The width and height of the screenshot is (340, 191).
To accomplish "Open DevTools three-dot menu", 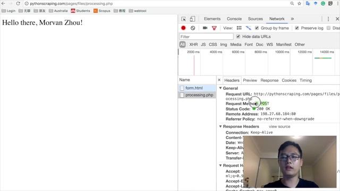I will 328,19.
